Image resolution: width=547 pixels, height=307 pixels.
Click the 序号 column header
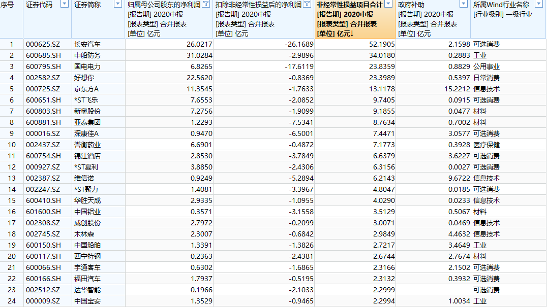coord(7,5)
